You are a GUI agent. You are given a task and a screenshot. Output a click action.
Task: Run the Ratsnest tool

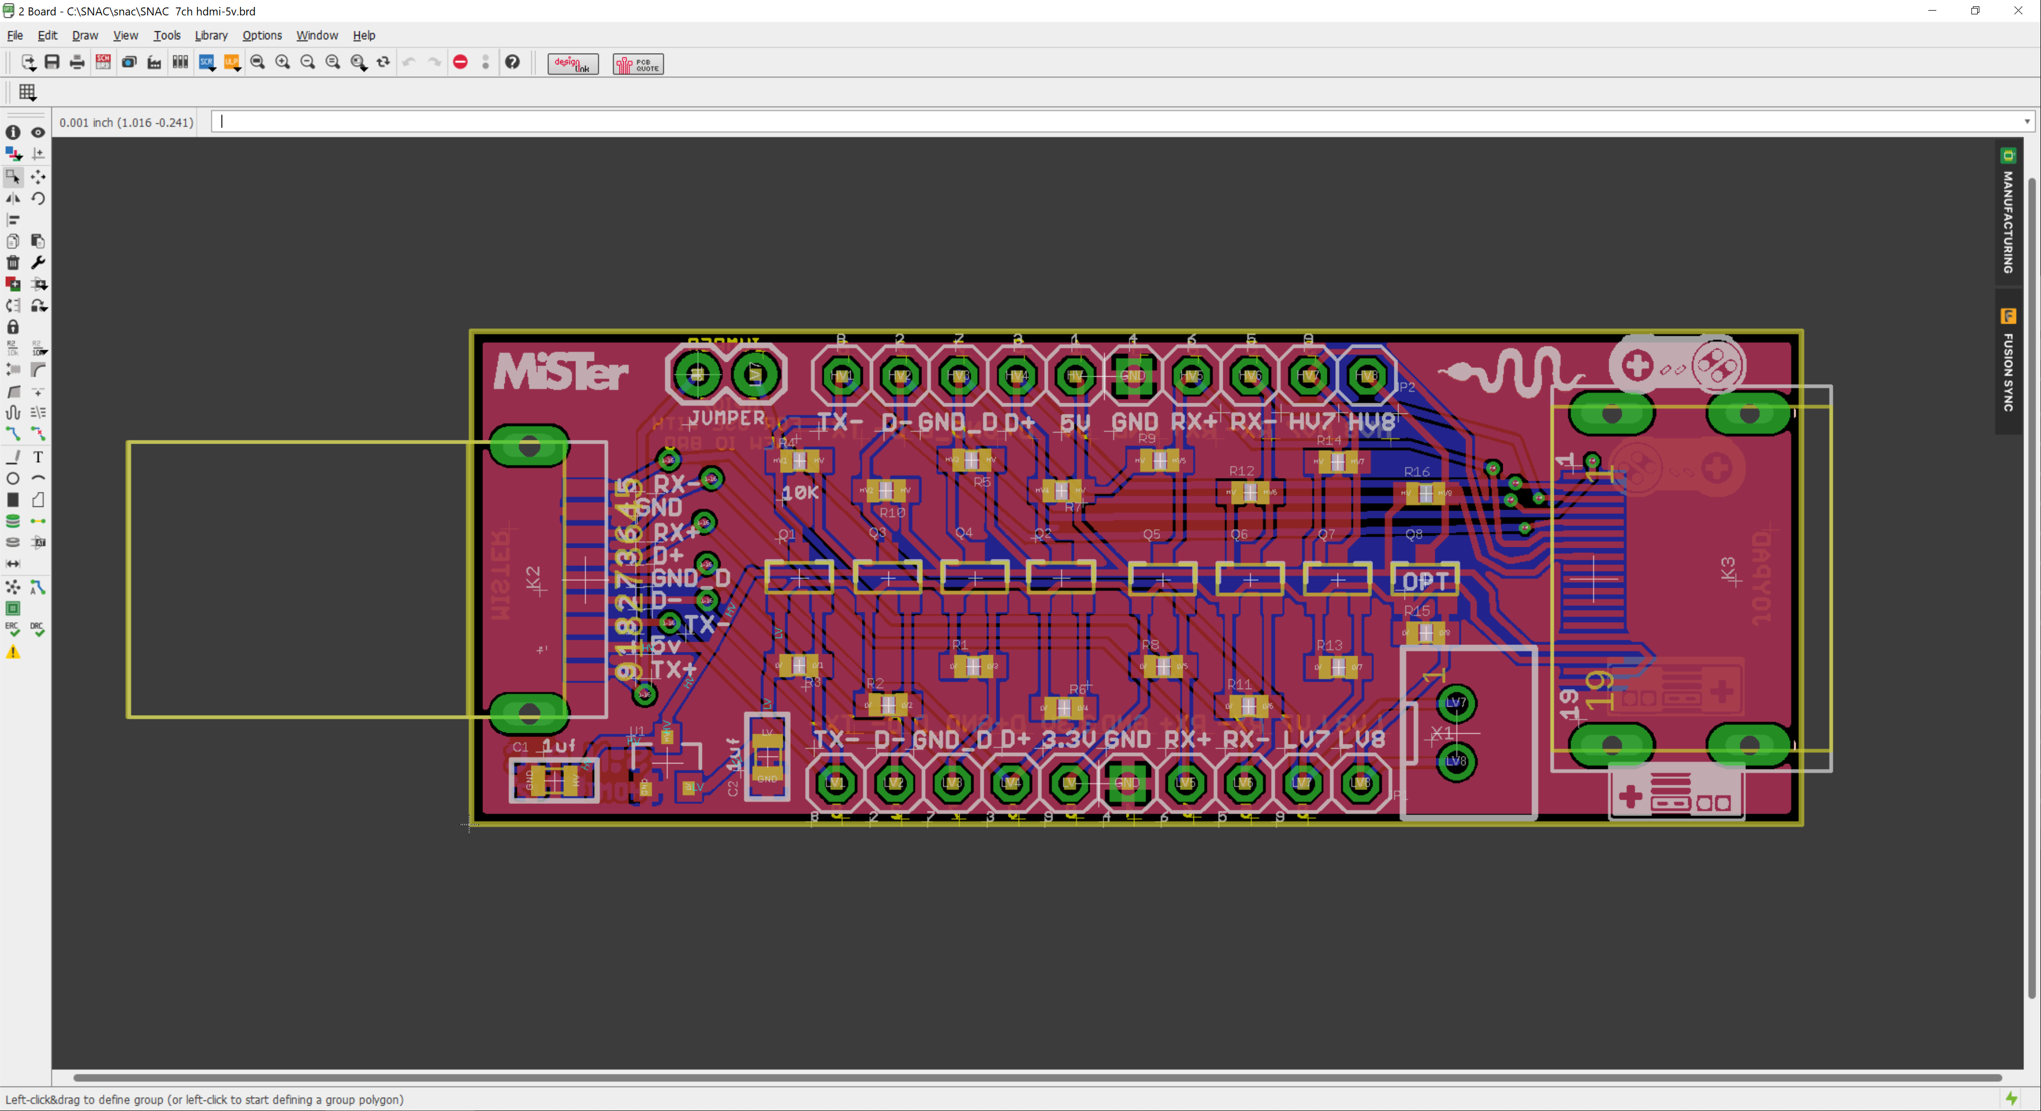pyautogui.click(x=13, y=587)
